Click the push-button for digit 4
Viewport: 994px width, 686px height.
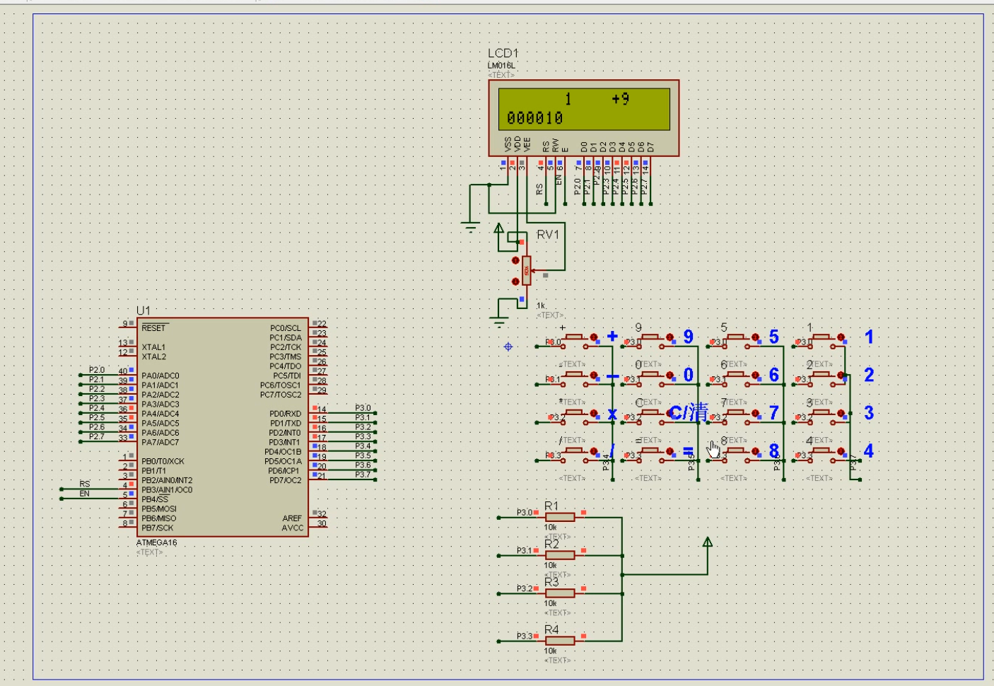(x=820, y=452)
